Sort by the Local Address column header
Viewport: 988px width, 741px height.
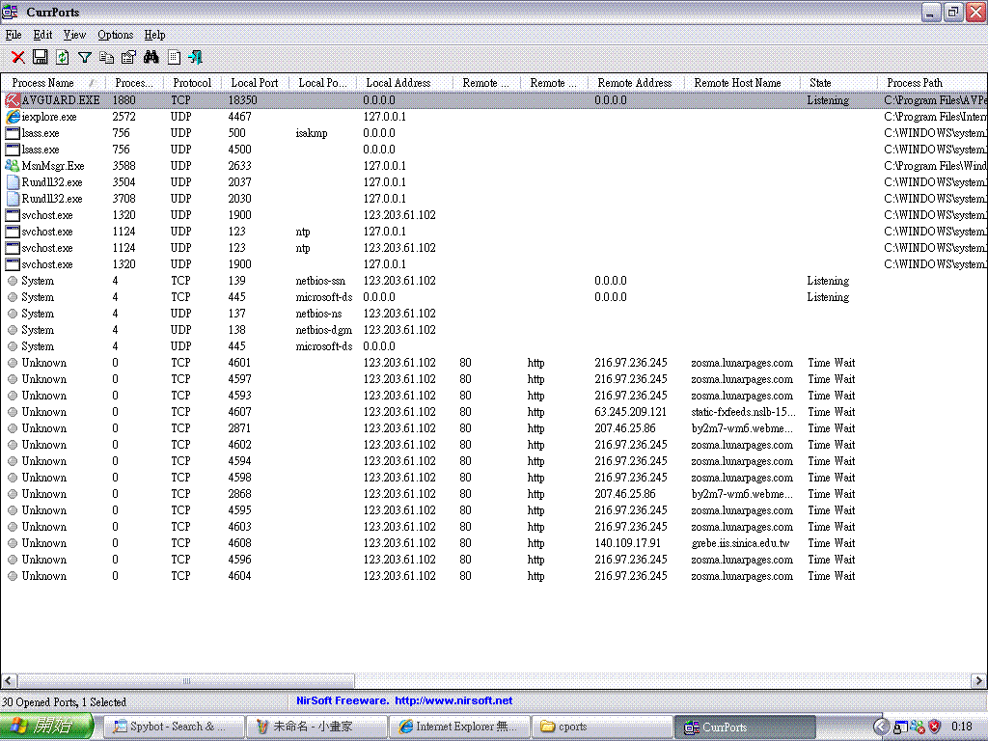pyautogui.click(x=404, y=83)
